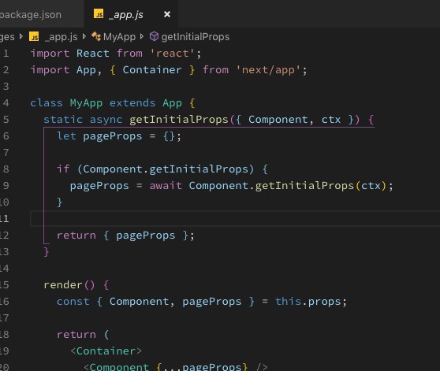Click this.props on line 16

[308, 302]
